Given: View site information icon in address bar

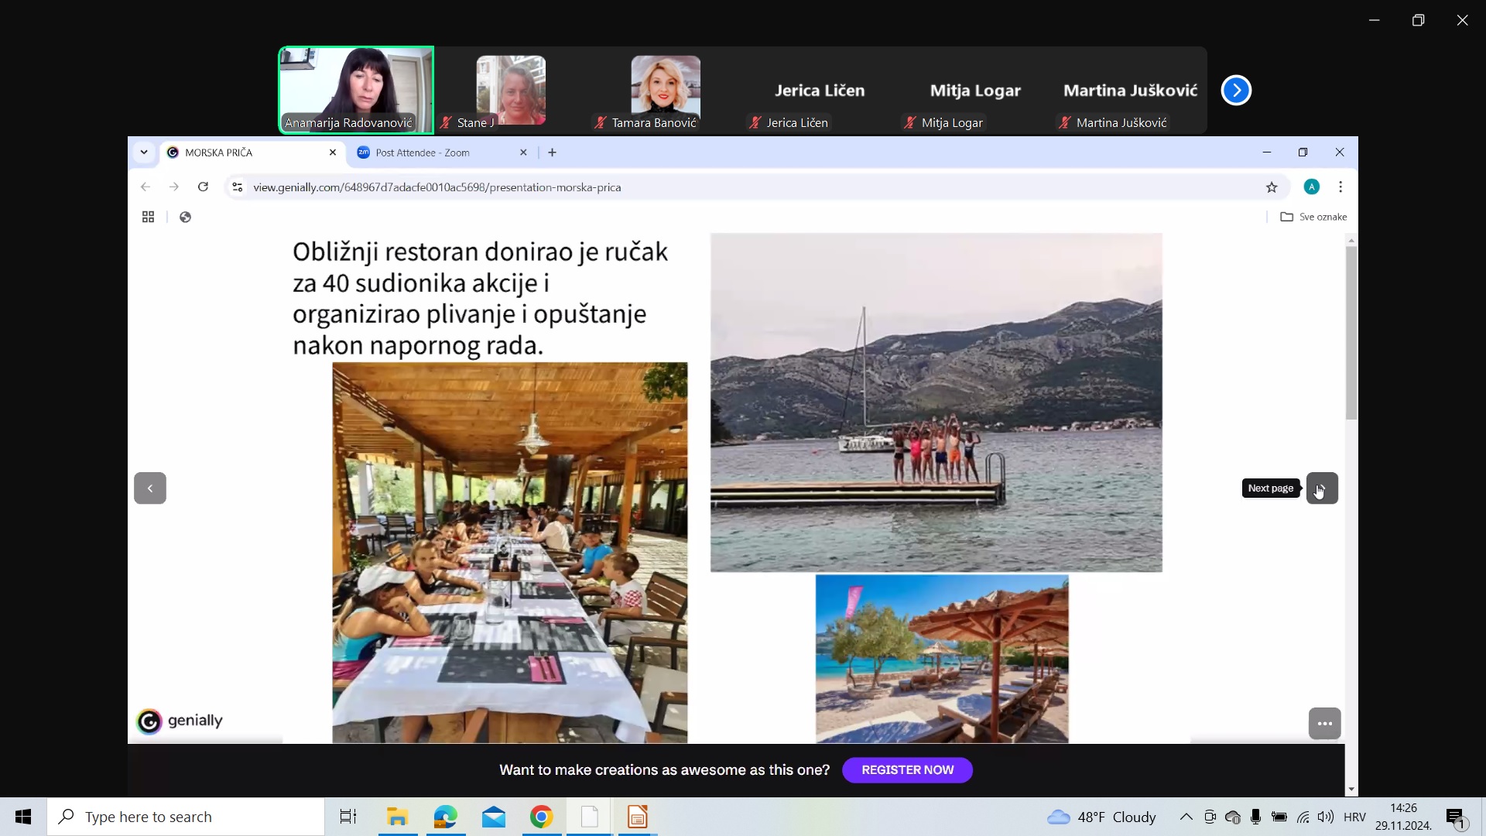Looking at the screenshot, I should coord(238,187).
